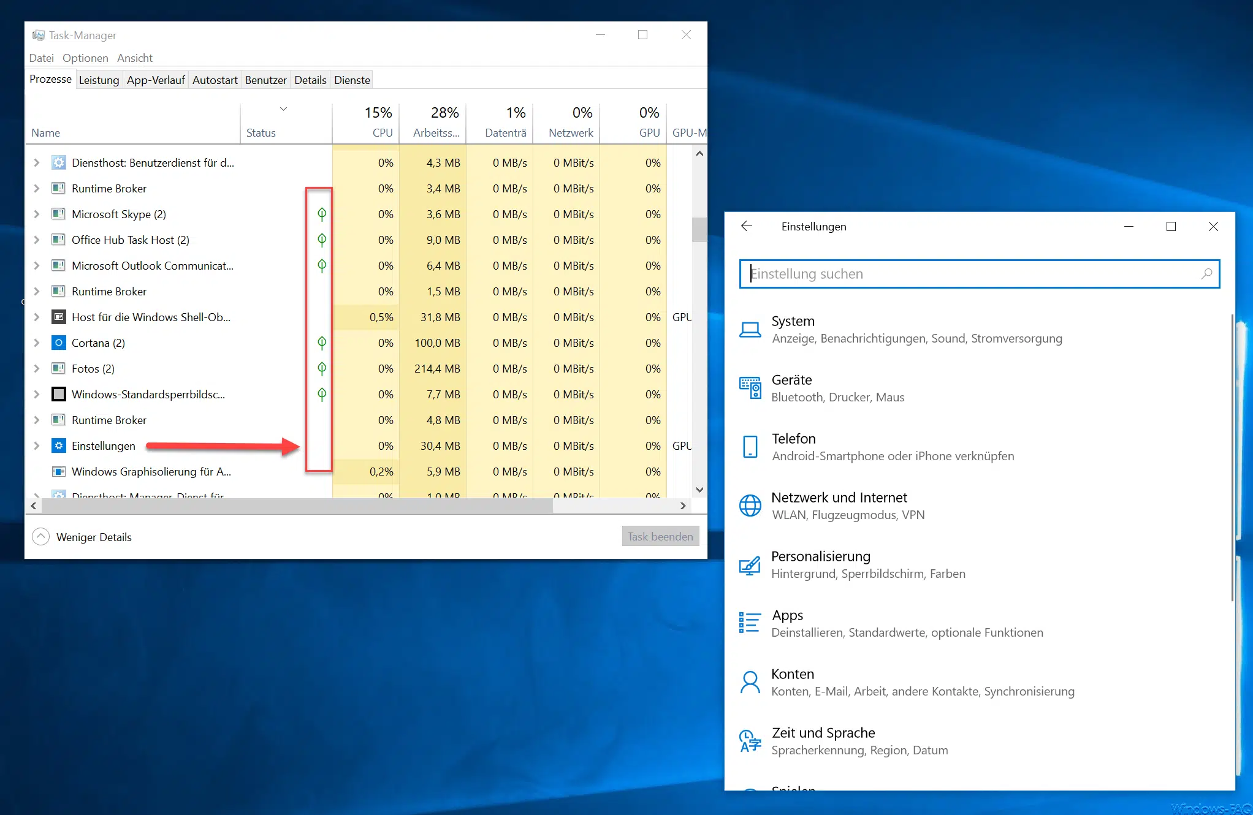
Task: Click the Einstellungen gear icon in process list
Action: click(58, 445)
